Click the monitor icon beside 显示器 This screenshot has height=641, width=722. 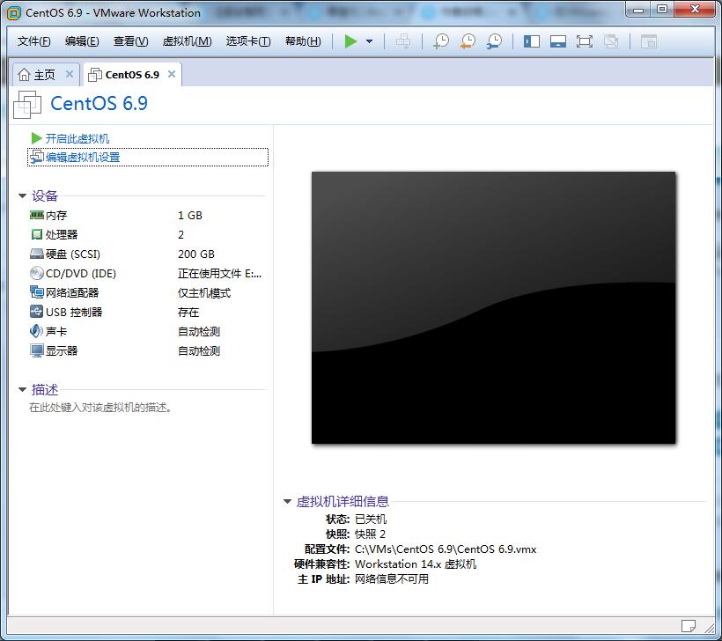tap(36, 350)
